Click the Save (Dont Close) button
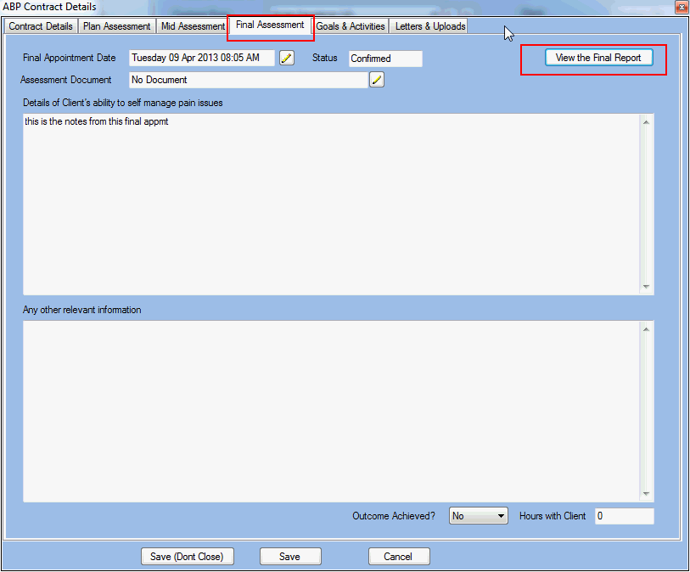 (187, 557)
